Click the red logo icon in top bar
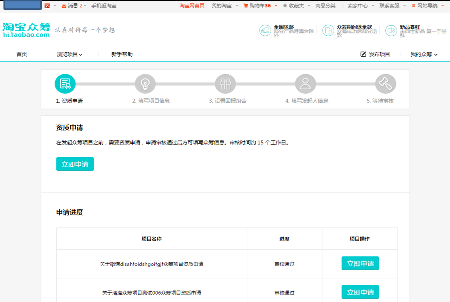450x302 pixels. pos(47,6)
